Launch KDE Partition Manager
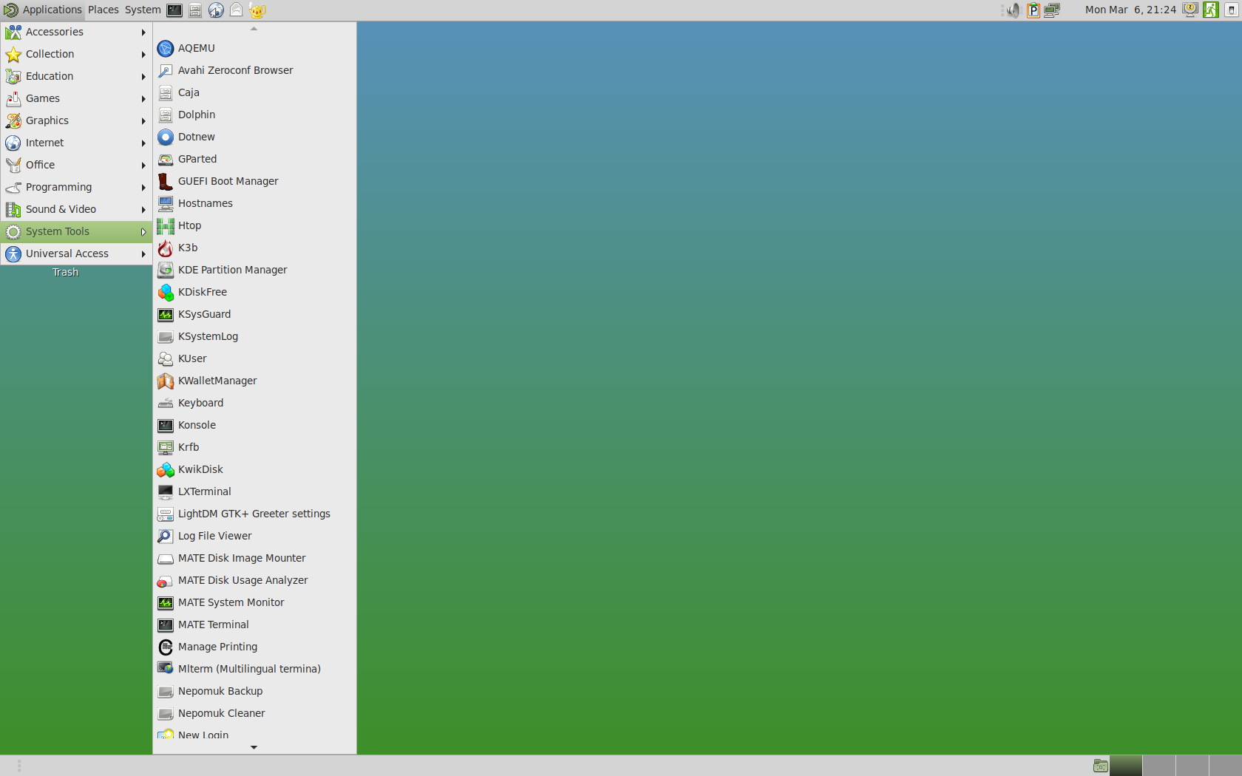The height and width of the screenshot is (776, 1242). [x=254, y=270]
